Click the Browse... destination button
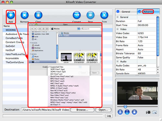 (x=82, y=110)
